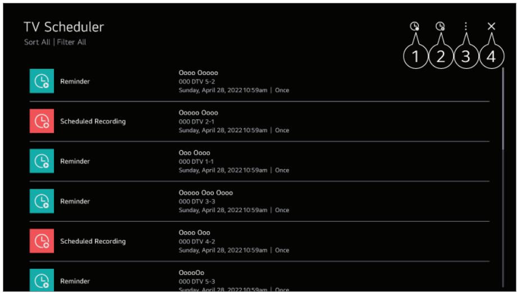
Task: Select the program title Ooo Oooo
Action: pyautogui.click(x=194, y=153)
